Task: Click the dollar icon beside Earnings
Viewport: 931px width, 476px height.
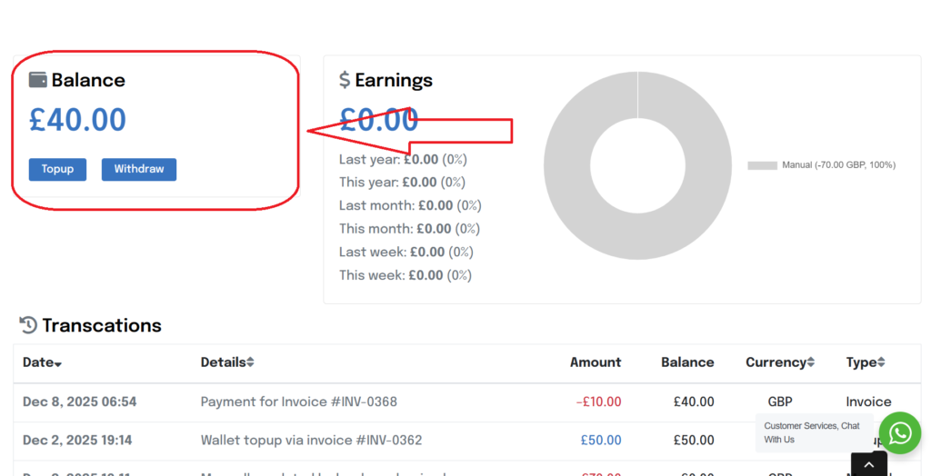Action: tap(345, 80)
